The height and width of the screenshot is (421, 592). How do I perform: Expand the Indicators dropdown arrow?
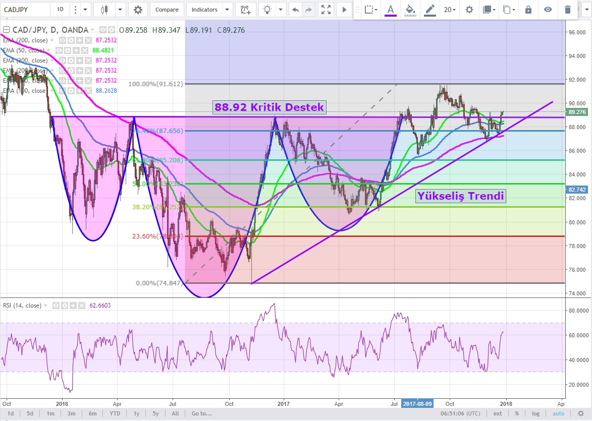pyautogui.click(x=227, y=10)
